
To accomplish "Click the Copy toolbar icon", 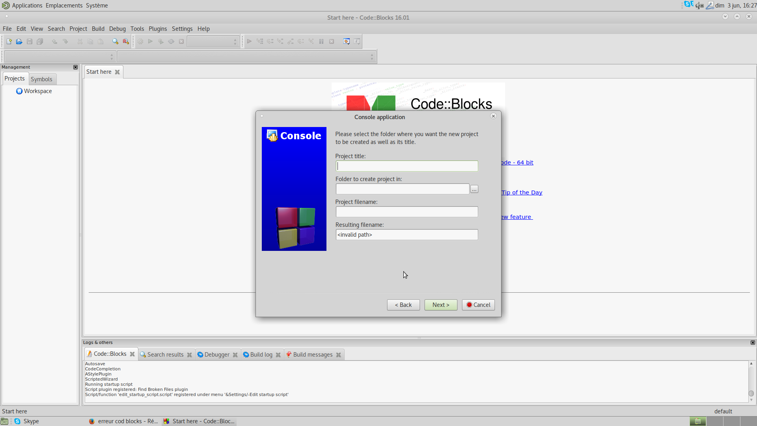I will pyautogui.click(x=90, y=41).
